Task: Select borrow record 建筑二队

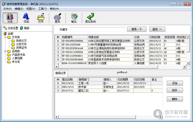Action: [109, 91]
